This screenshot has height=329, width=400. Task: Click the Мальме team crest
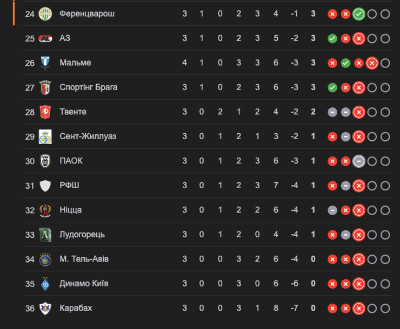(x=45, y=63)
